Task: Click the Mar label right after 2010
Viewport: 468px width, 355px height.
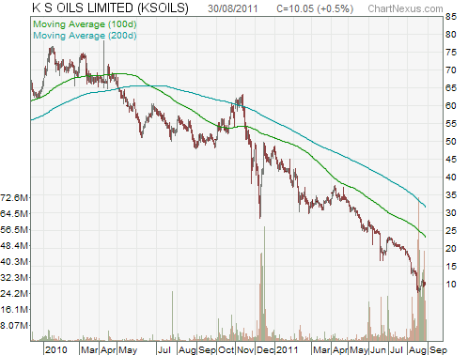Action: [89, 349]
